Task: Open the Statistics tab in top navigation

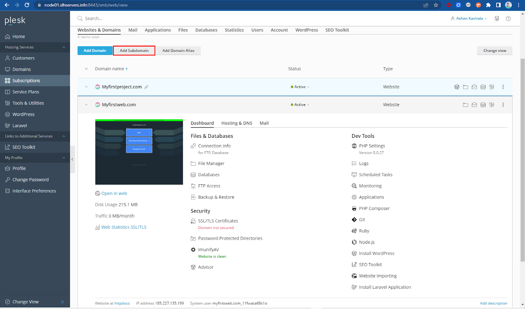Action: pyautogui.click(x=234, y=30)
